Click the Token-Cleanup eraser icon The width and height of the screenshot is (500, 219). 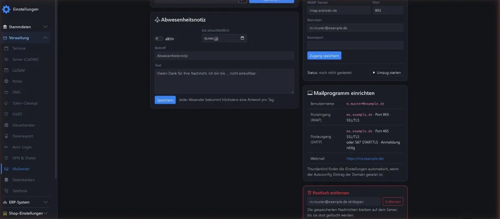6,103
